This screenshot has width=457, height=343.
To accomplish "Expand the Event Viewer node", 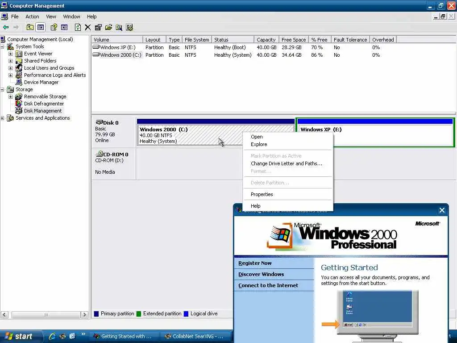I will pos(11,54).
